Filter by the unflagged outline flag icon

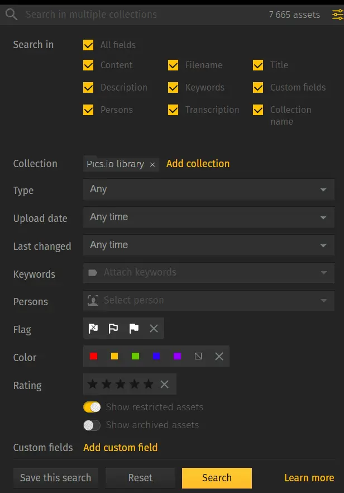point(113,328)
